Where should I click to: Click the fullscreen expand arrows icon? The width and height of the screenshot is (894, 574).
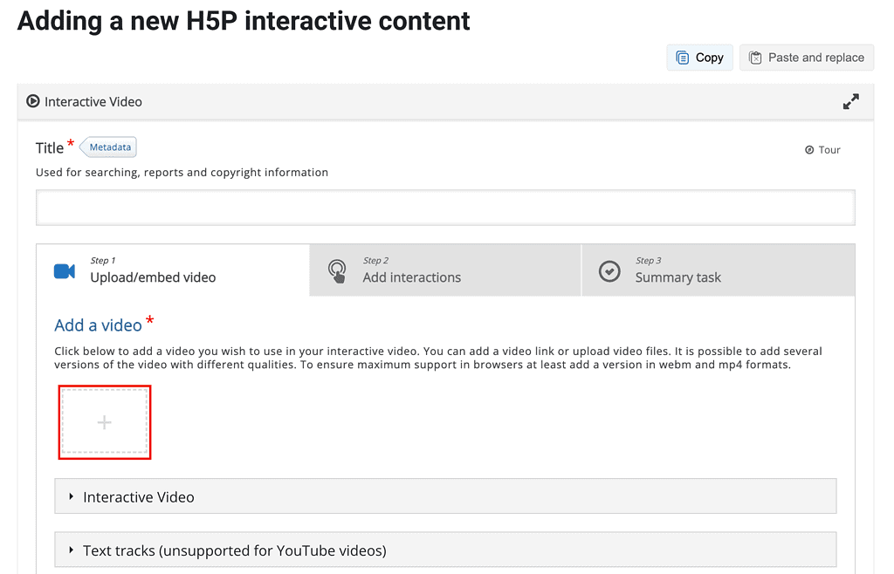[850, 101]
